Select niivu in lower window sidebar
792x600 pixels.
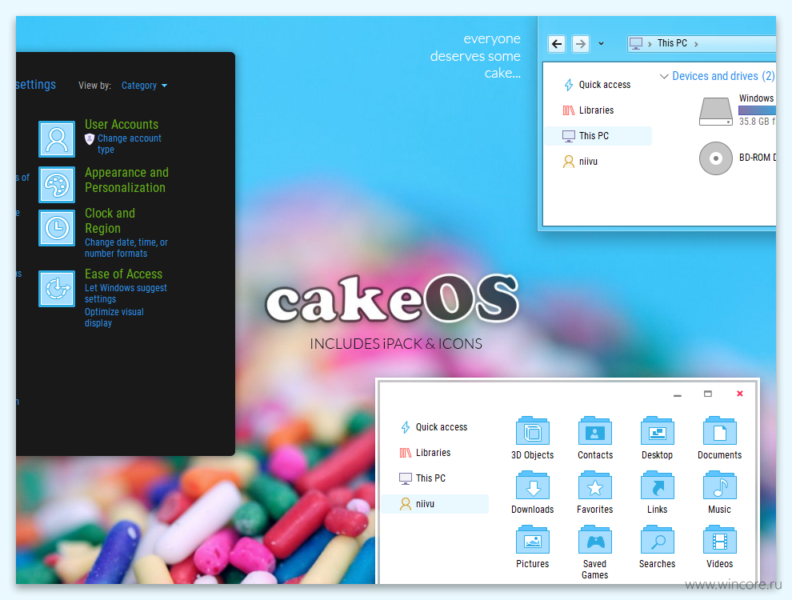[x=435, y=504]
